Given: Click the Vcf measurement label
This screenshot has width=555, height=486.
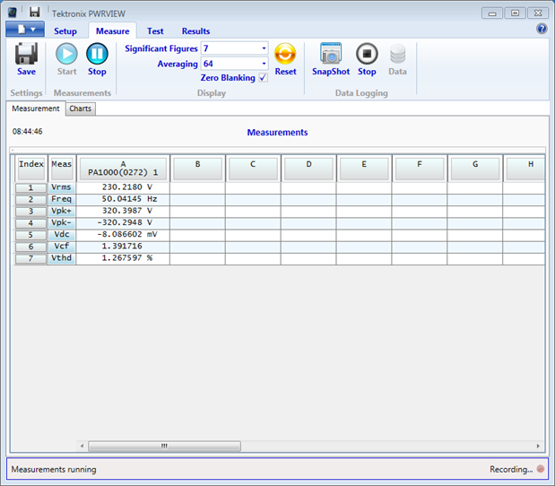Looking at the screenshot, I should click(x=62, y=247).
